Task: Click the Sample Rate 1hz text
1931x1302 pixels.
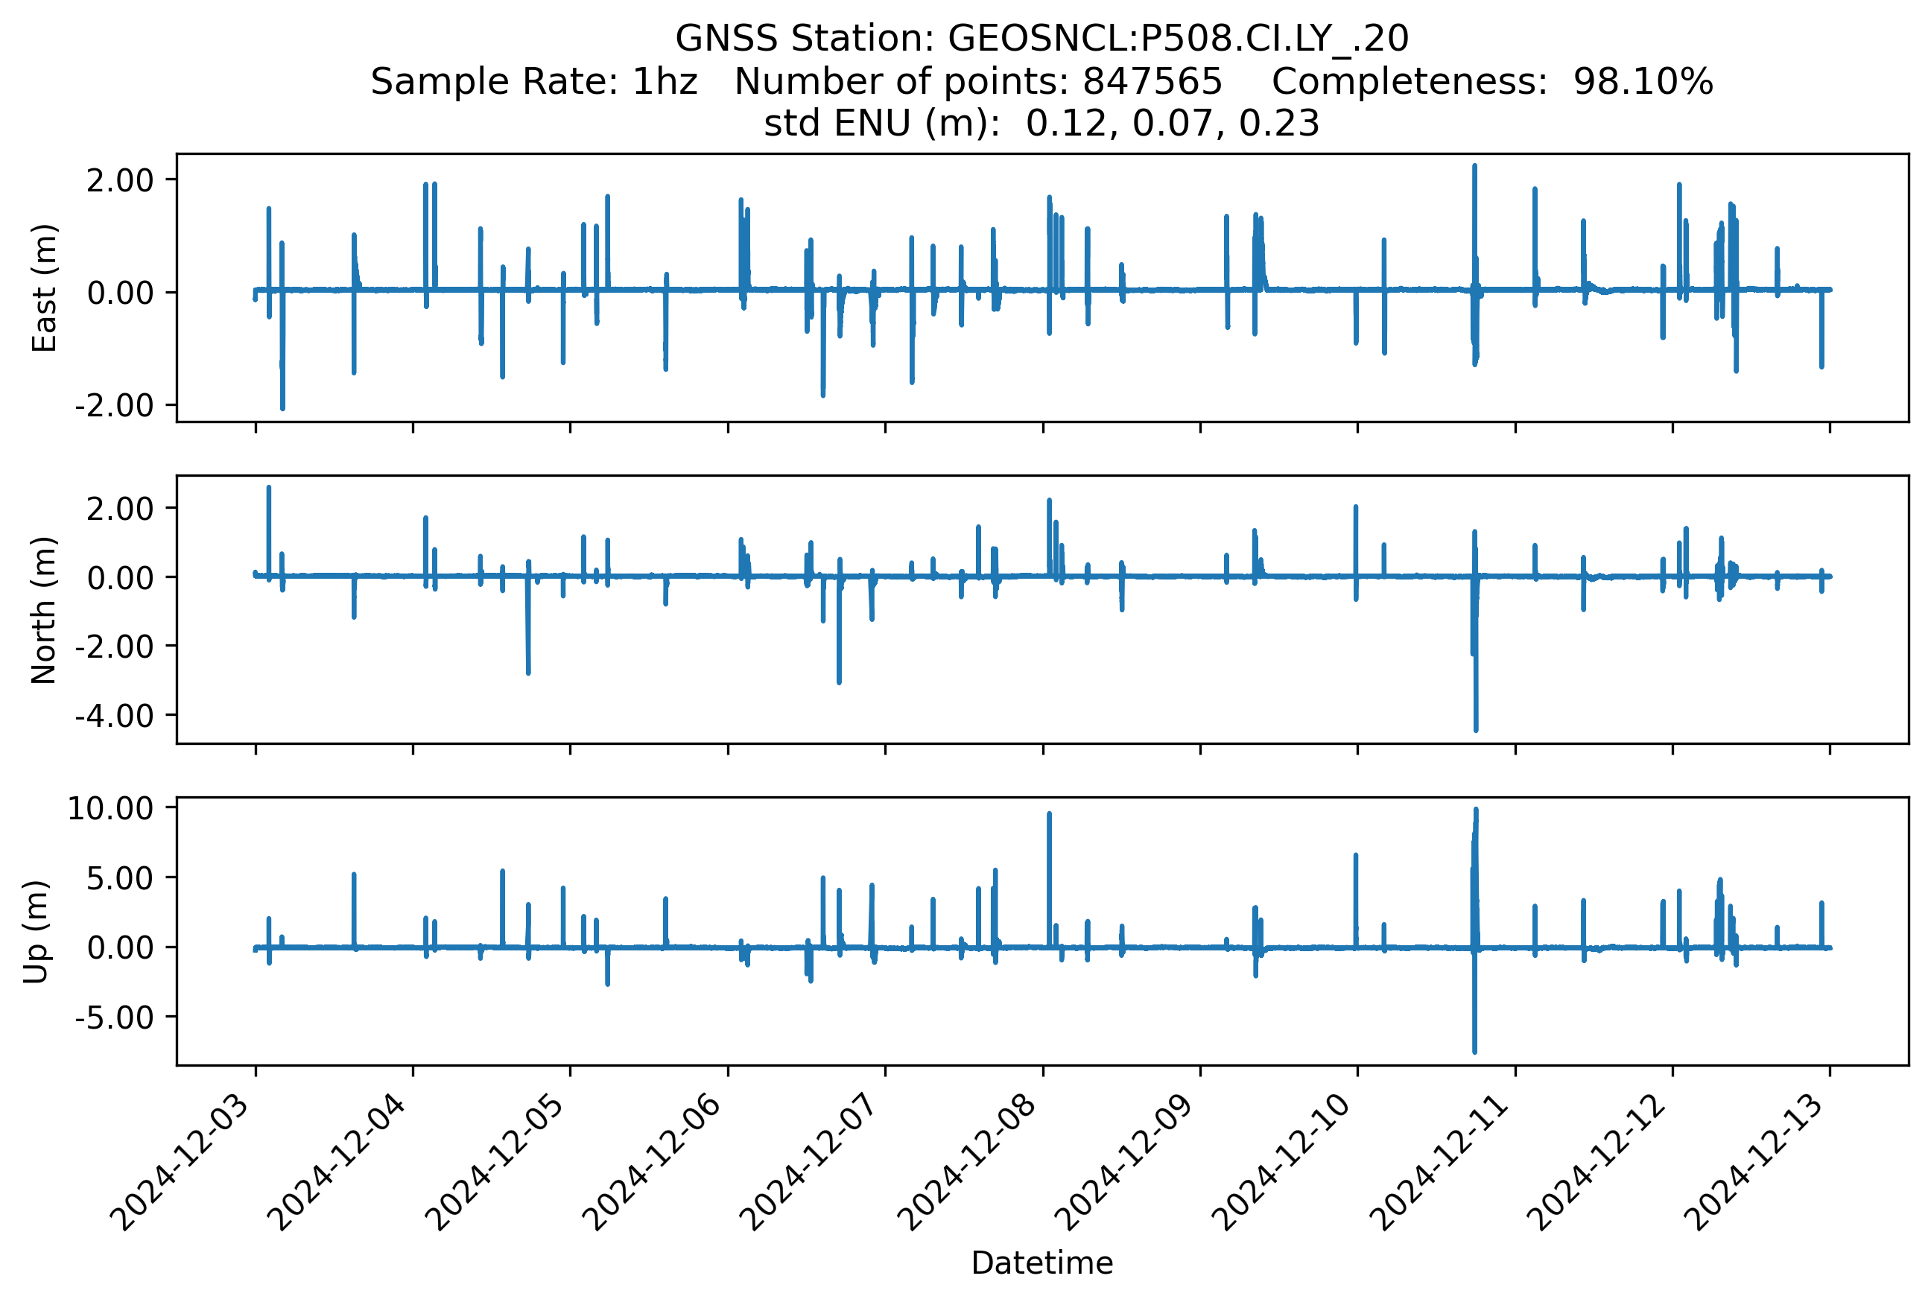Action: tap(533, 81)
